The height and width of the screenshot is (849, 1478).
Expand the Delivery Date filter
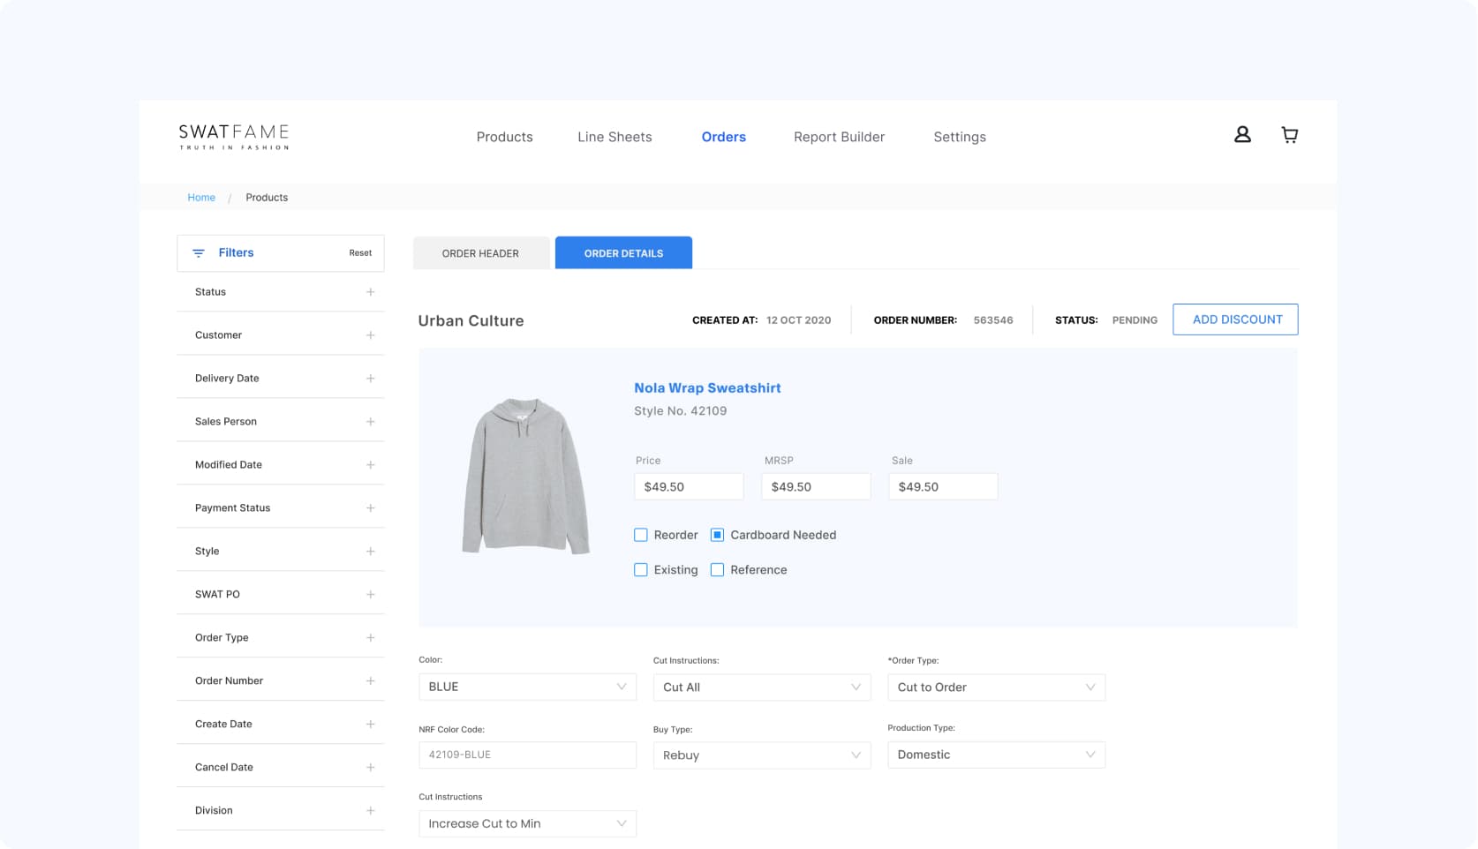click(x=281, y=378)
